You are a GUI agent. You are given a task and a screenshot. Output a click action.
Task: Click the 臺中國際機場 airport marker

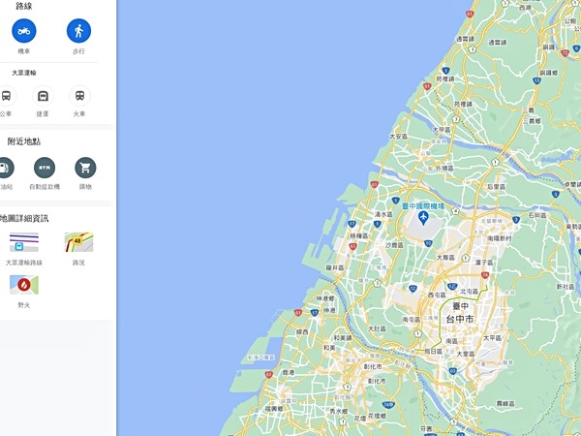click(423, 218)
